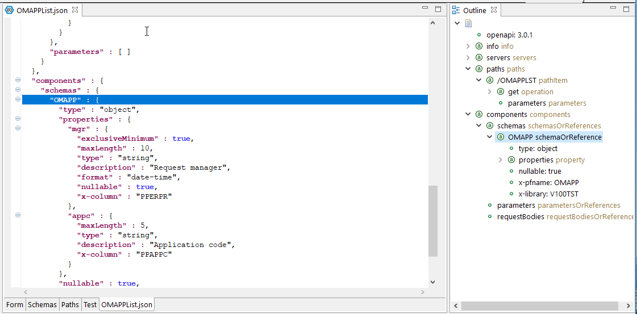This screenshot has width=637, height=314.
Task: Collapse the "components" code fold marker
Action: [18, 81]
